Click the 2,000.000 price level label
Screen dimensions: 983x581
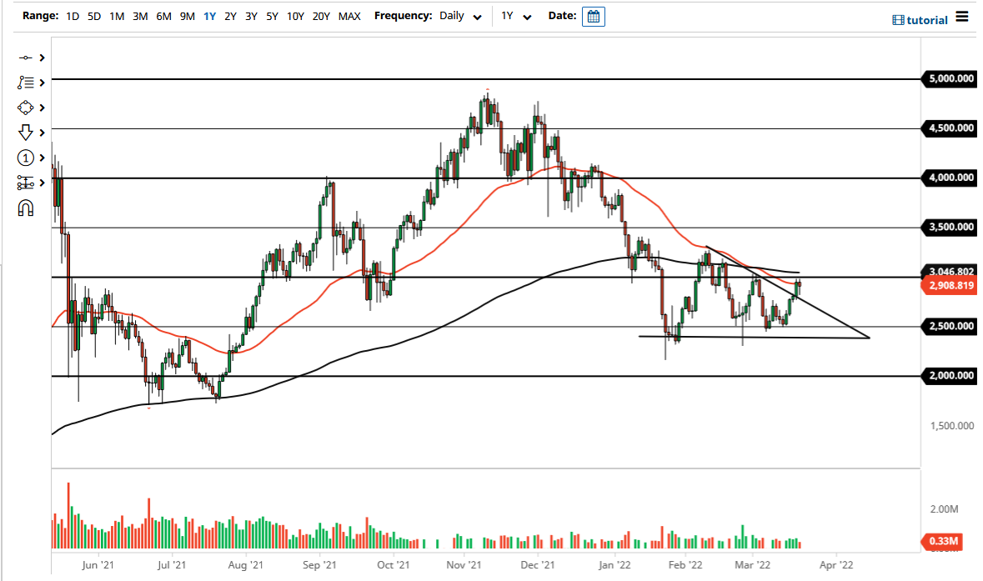(x=949, y=375)
